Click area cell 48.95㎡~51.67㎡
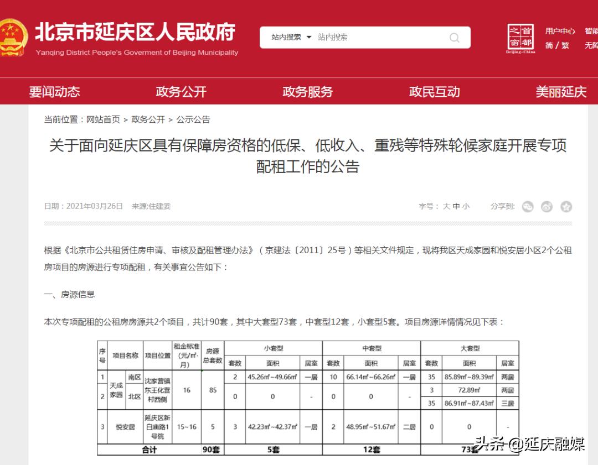Screen dimensions: 598x465 coord(370,427)
